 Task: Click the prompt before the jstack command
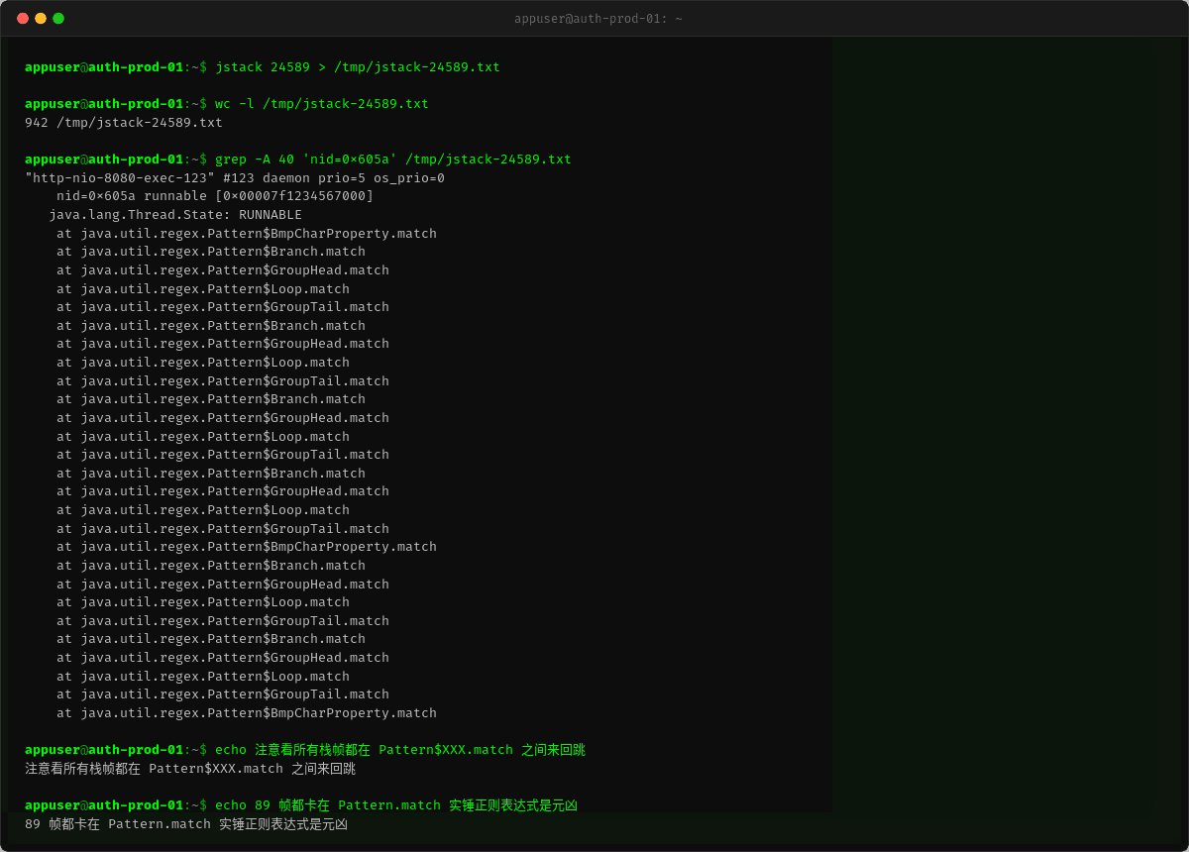(x=116, y=67)
